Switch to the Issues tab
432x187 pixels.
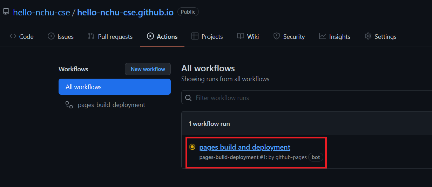tap(61, 36)
